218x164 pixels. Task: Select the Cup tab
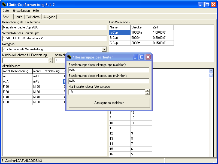[6, 16]
